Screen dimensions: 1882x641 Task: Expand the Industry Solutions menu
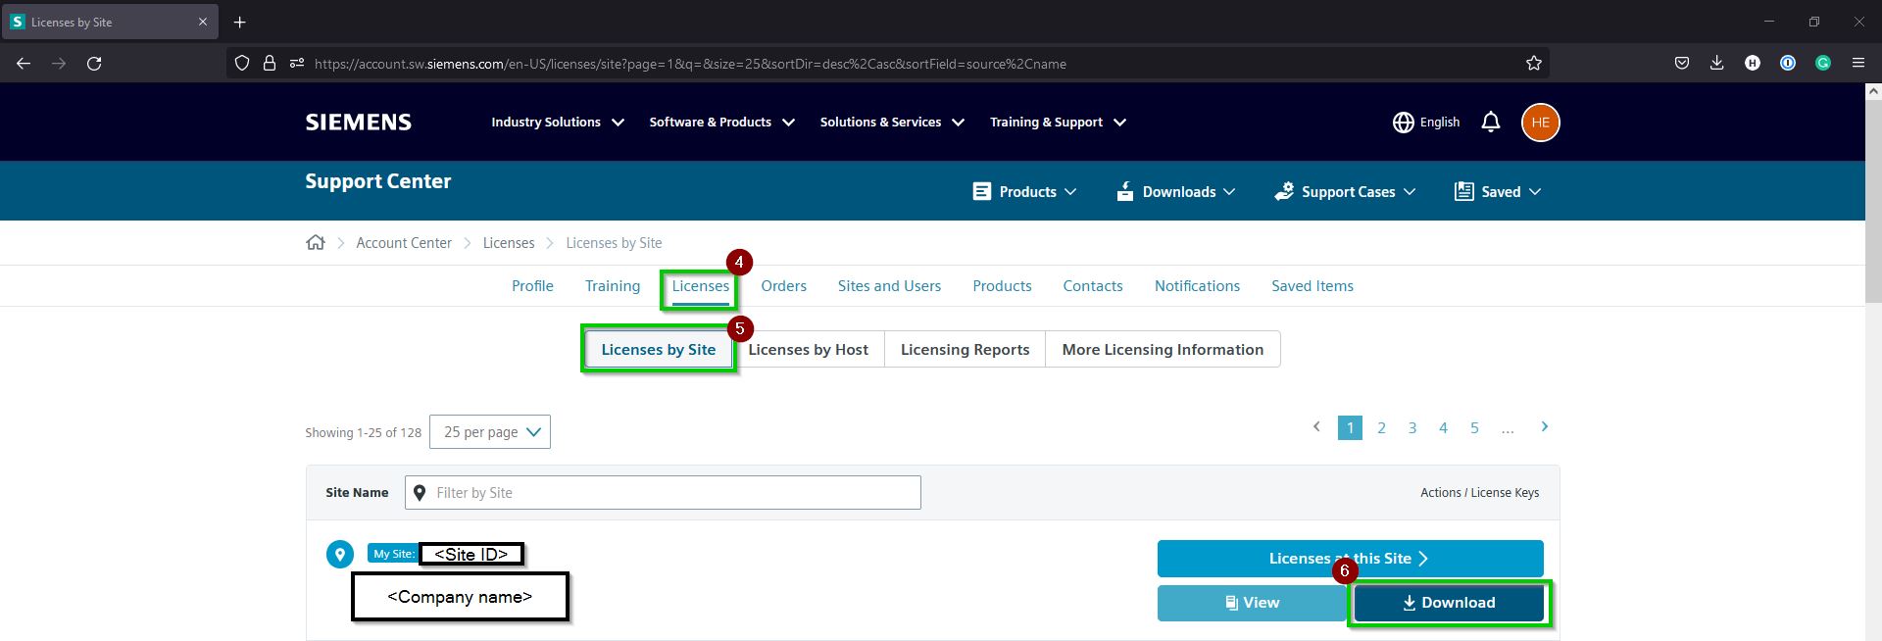[x=558, y=123]
